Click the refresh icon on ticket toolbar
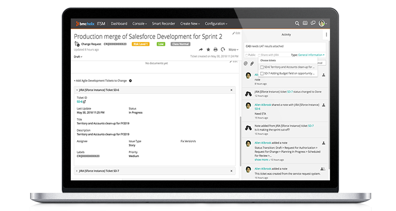This screenshot has width=396, height=211. pyautogui.click(x=223, y=49)
